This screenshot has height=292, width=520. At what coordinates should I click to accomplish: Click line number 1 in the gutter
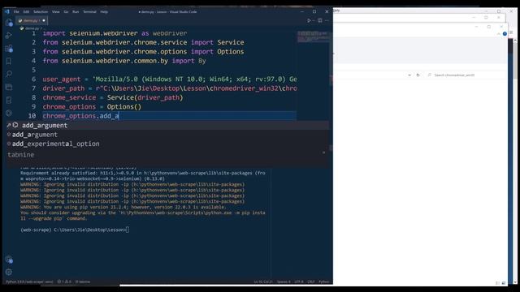(x=34, y=33)
